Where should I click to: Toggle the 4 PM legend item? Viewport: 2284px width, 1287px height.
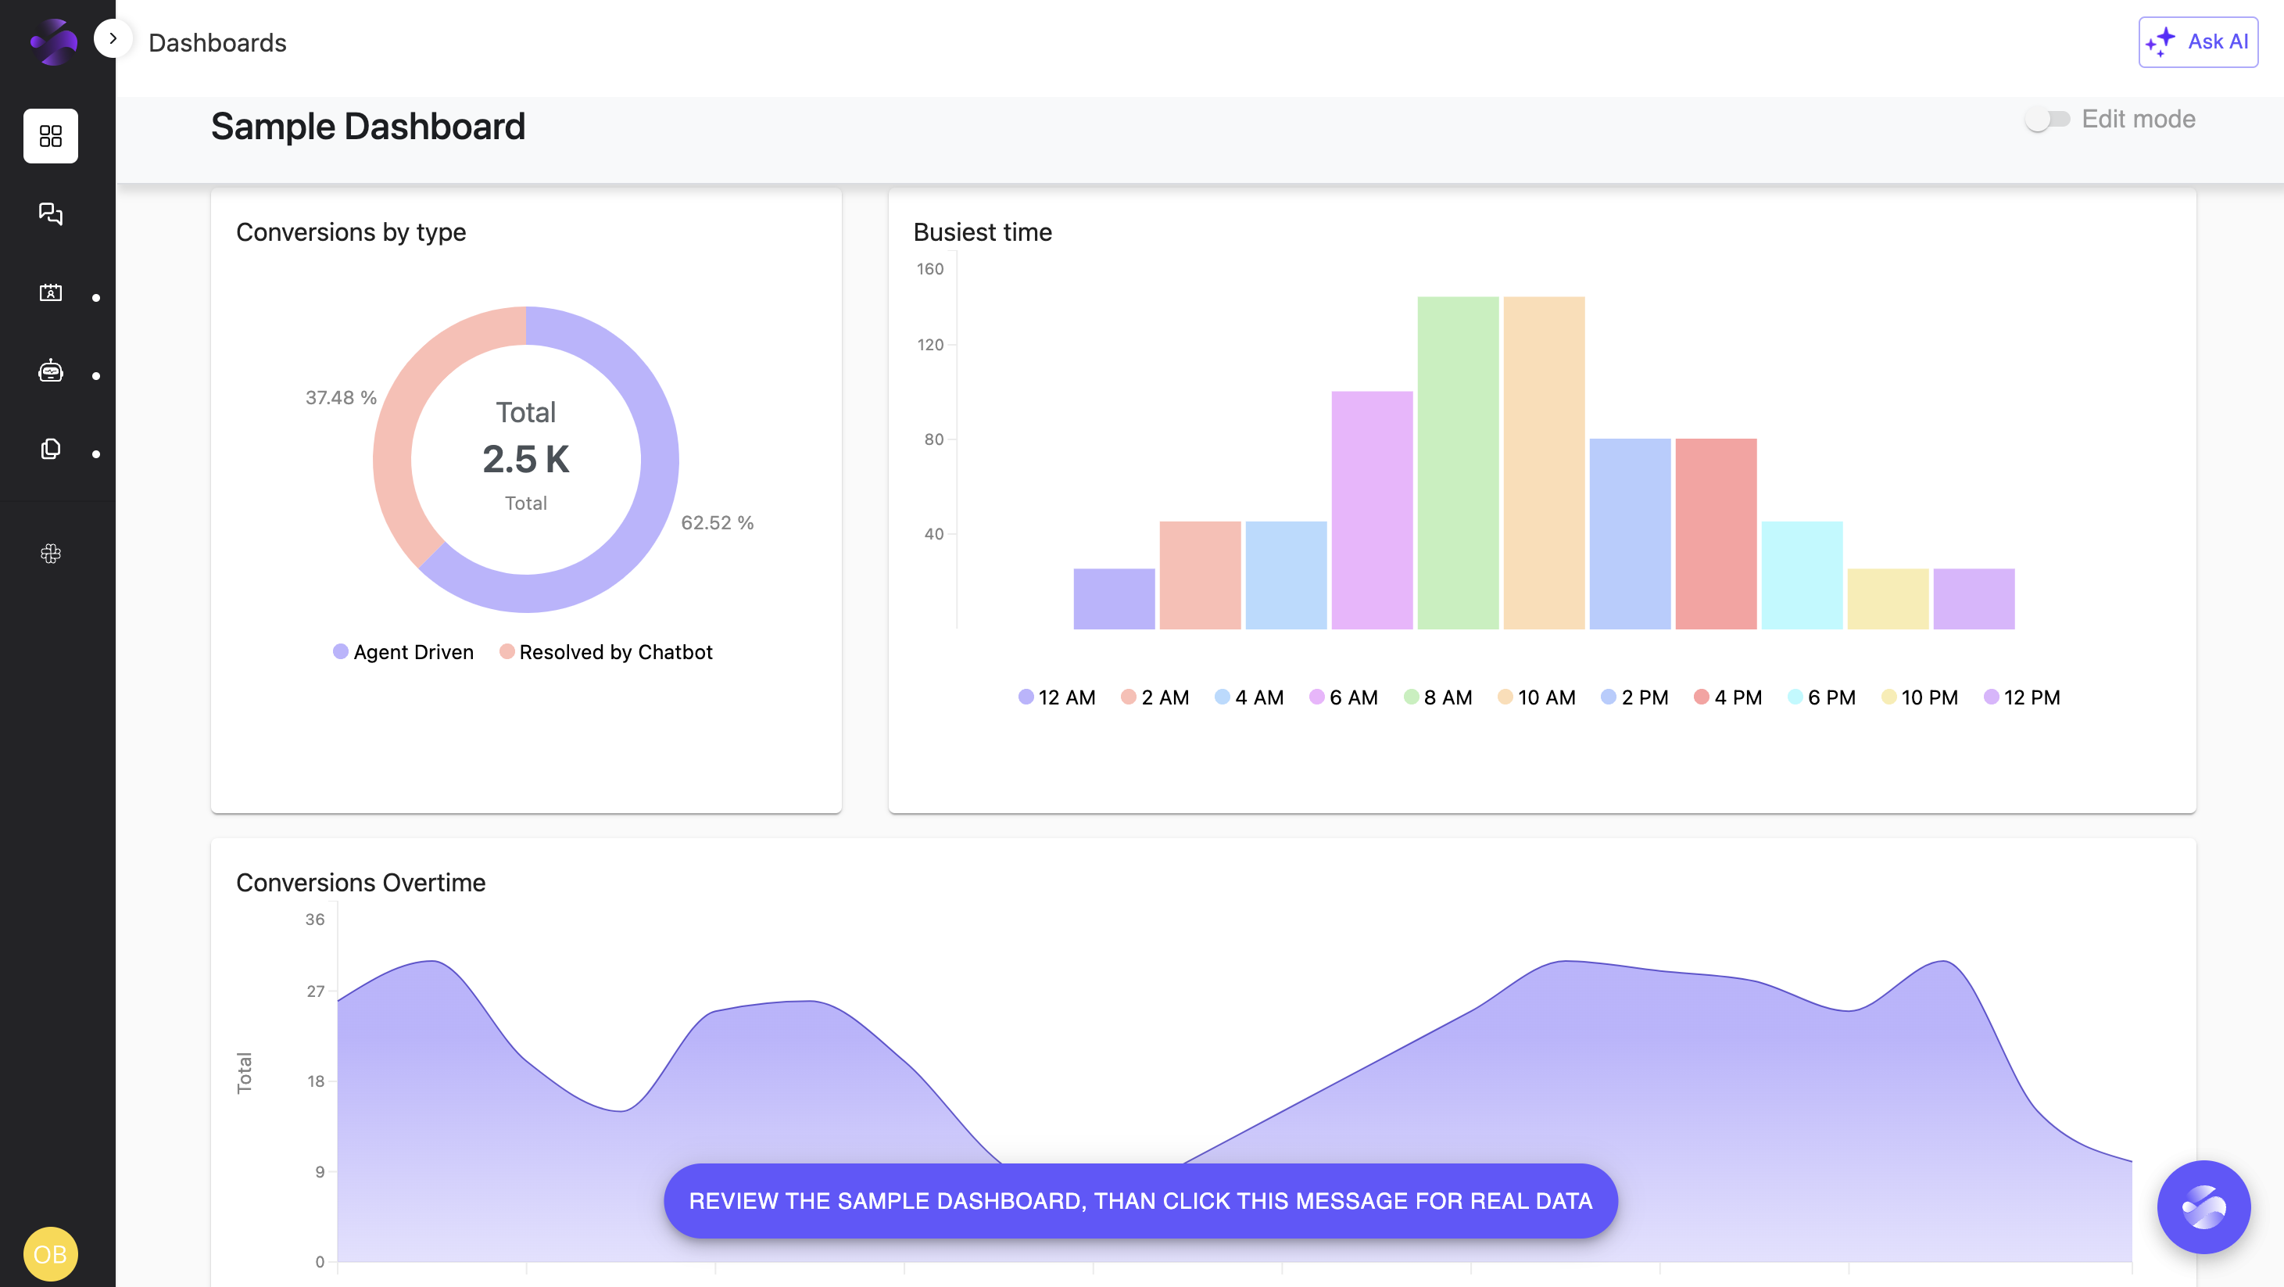coord(1727,697)
